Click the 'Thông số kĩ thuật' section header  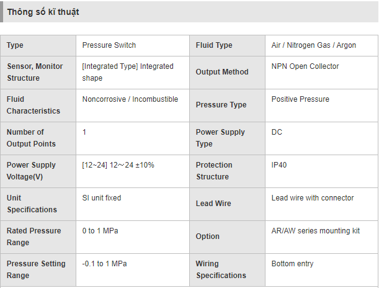(43, 12)
